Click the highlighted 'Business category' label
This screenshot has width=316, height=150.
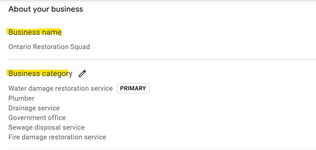point(40,74)
